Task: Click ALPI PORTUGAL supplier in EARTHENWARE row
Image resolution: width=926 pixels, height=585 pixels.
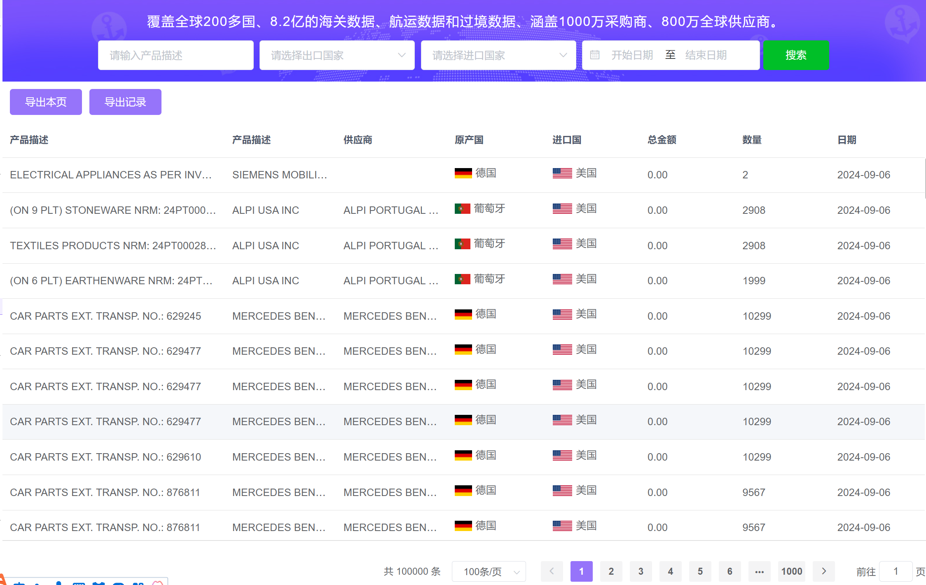Action: (x=391, y=281)
